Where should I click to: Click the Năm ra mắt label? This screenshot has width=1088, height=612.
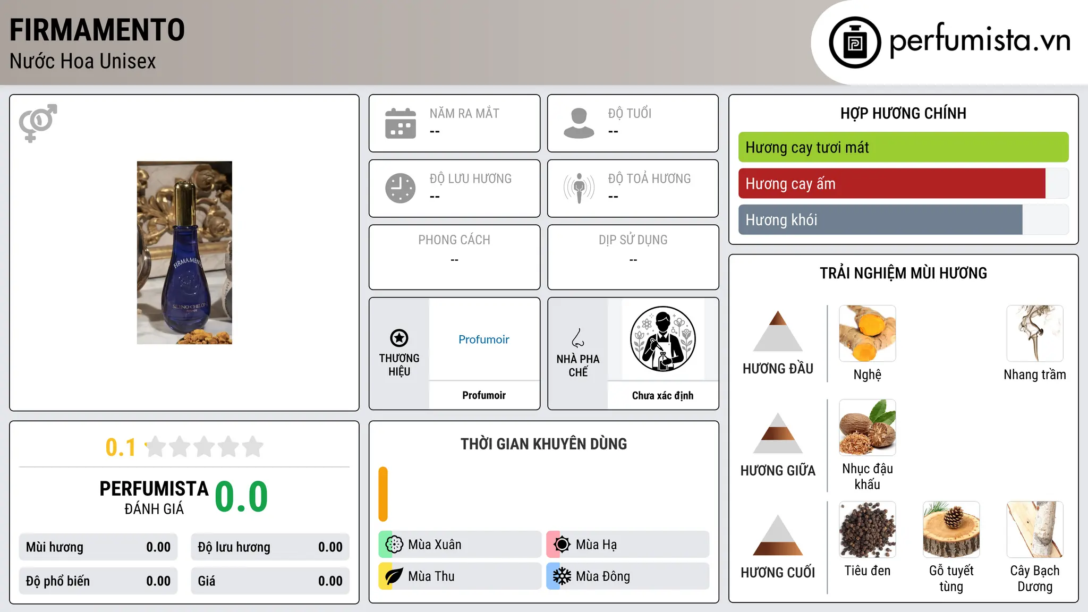pyautogui.click(x=464, y=113)
